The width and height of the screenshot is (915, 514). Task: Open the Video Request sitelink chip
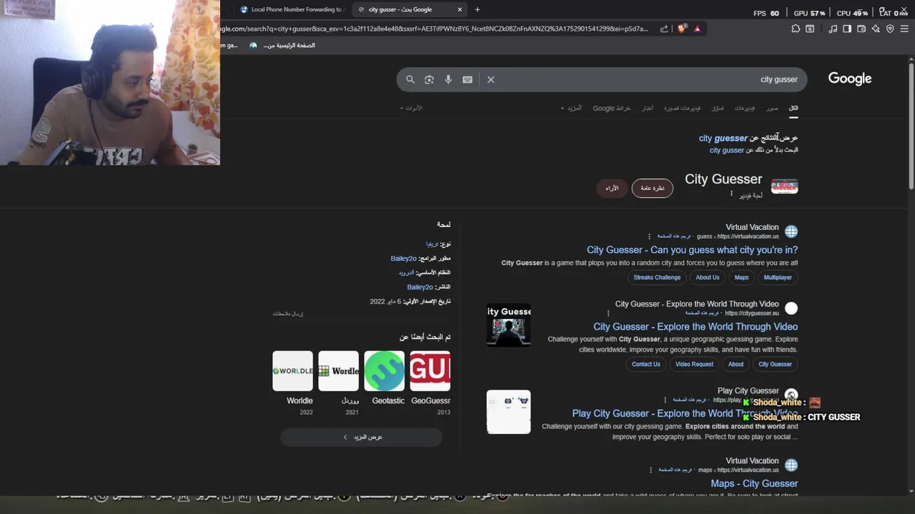pos(694,364)
